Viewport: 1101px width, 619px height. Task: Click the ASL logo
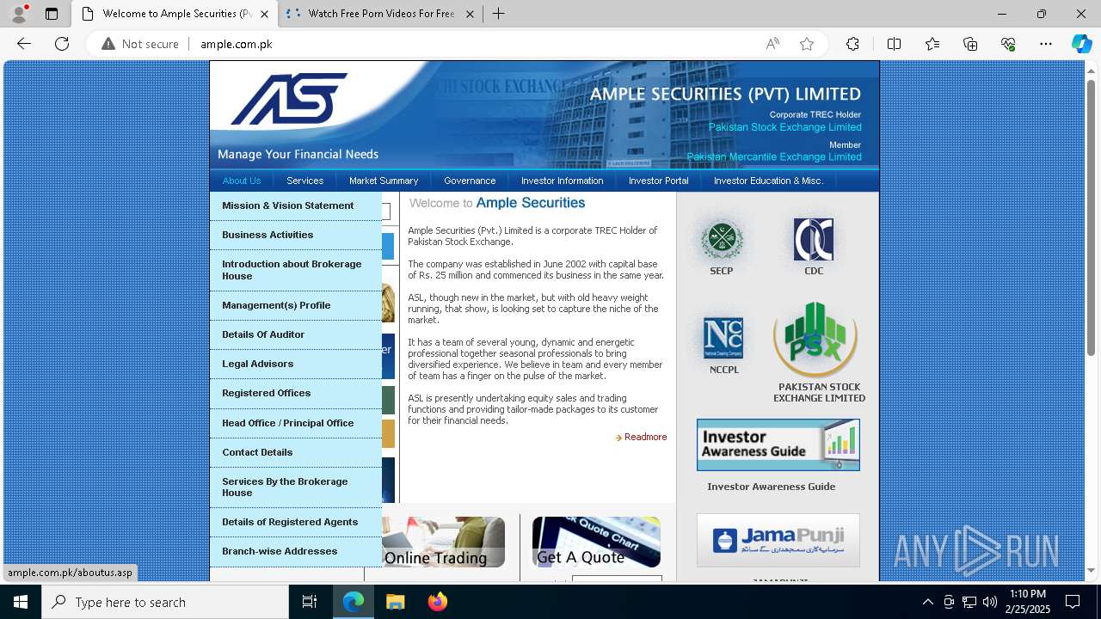tap(289, 99)
